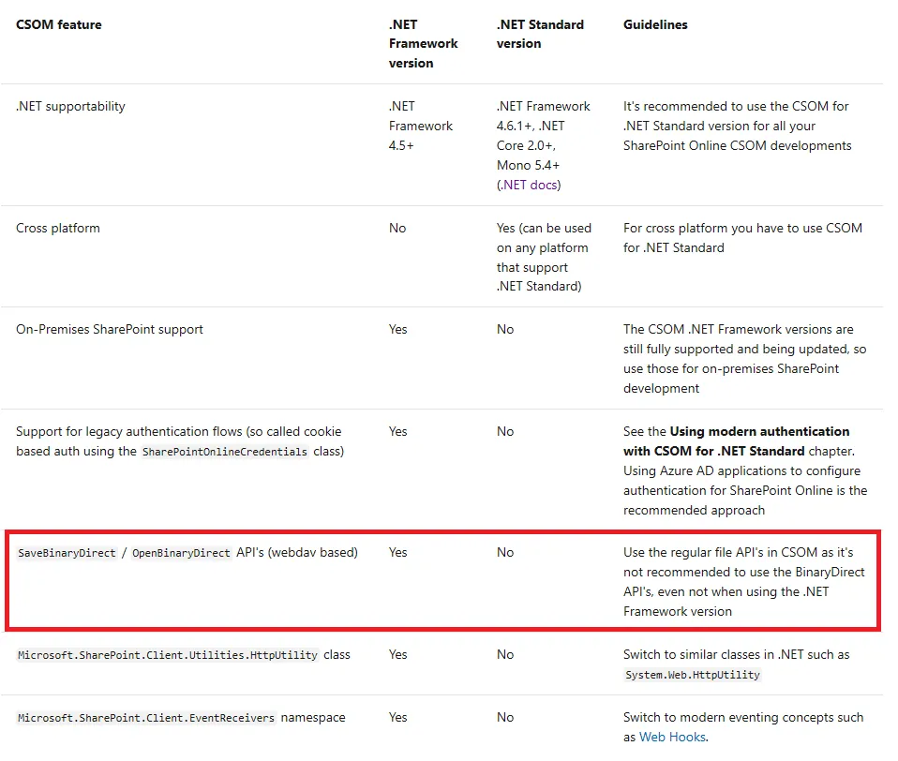Select the .NET Framework version column header
Screen dimensions: 898x761
pos(423,44)
